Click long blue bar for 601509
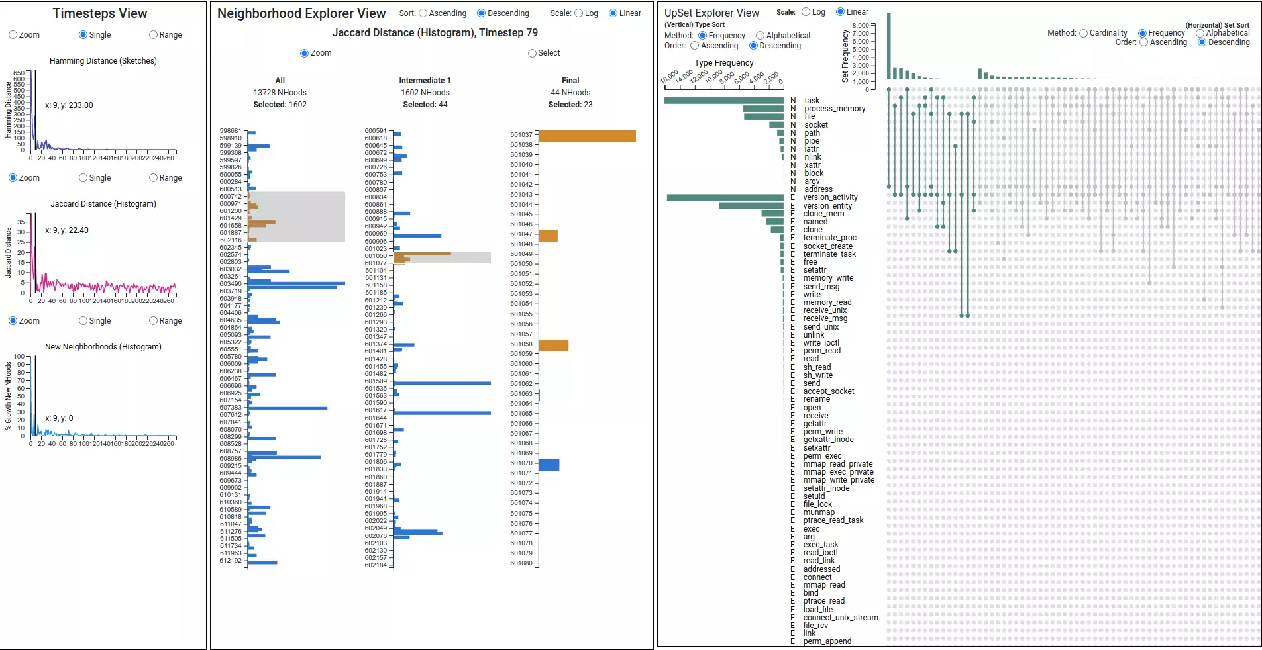1262x650 pixels. click(x=442, y=383)
